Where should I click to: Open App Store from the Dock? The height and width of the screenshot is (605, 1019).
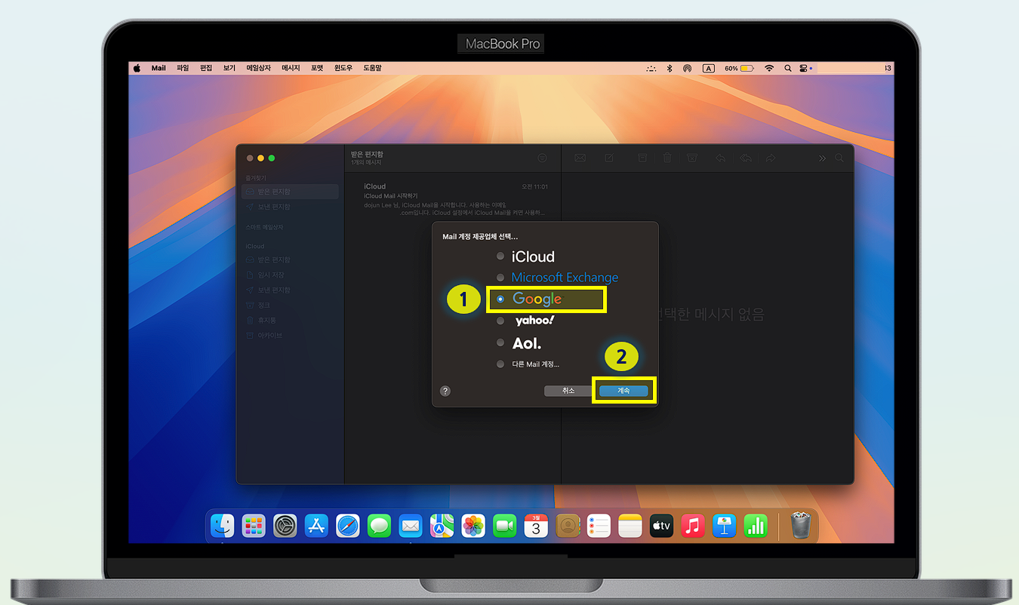pos(316,525)
